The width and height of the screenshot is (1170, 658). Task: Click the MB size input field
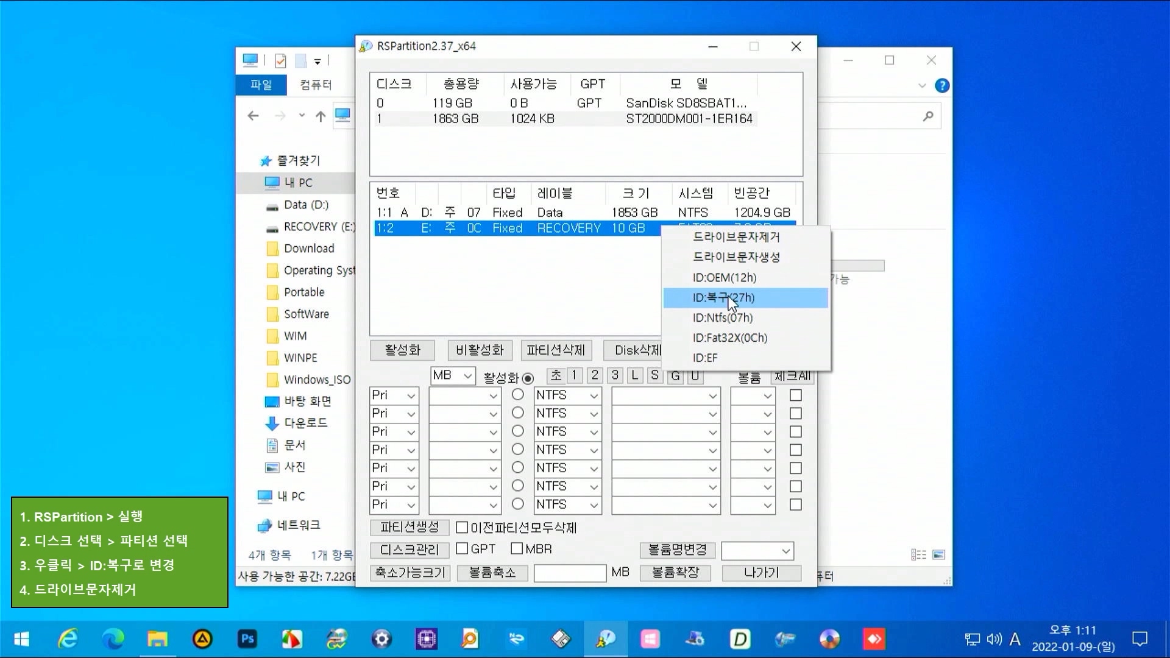coord(570,573)
